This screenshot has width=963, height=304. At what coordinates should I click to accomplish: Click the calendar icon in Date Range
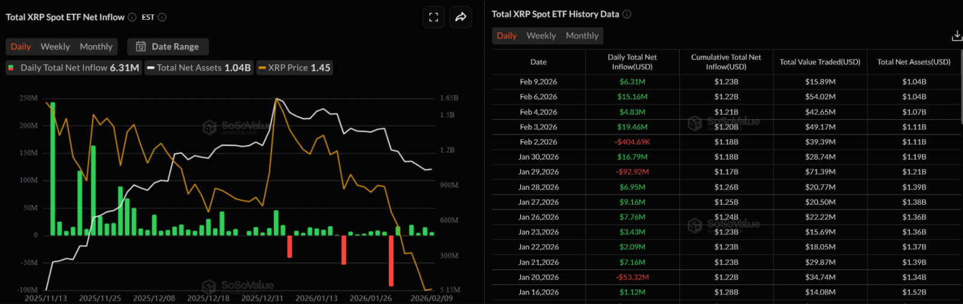click(x=141, y=46)
